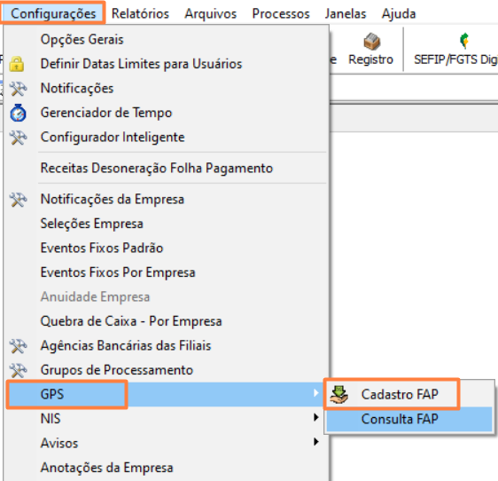Click the stopwatch icon for Gerenciador de Tempo
The image size is (498, 481).
point(18,113)
